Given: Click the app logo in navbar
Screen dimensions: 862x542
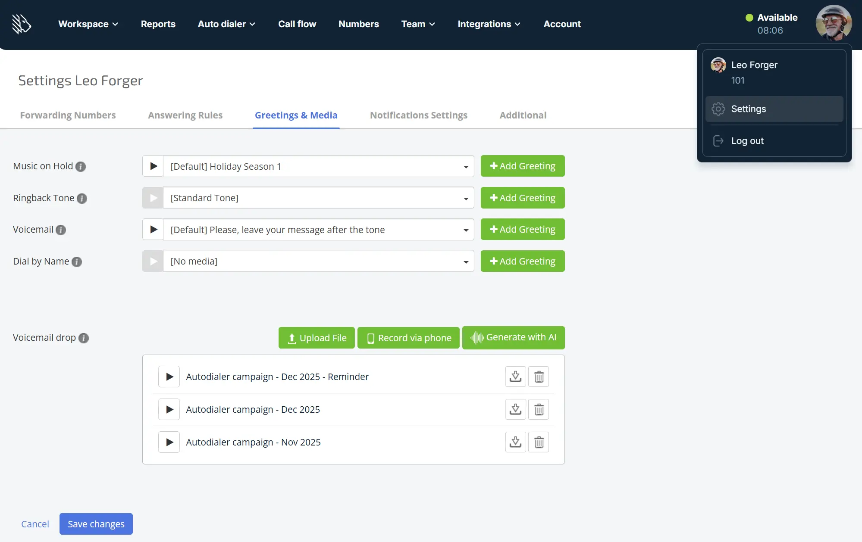Looking at the screenshot, I should [22, 24].
